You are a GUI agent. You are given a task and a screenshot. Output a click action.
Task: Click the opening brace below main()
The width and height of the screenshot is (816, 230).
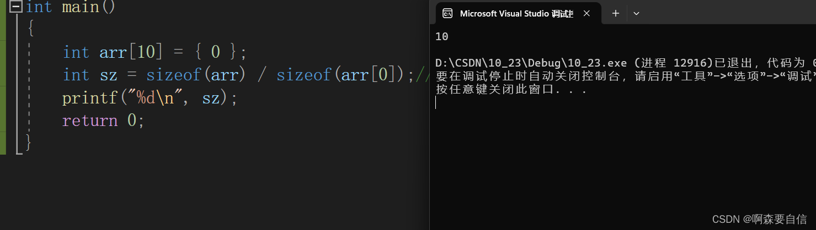31,30
